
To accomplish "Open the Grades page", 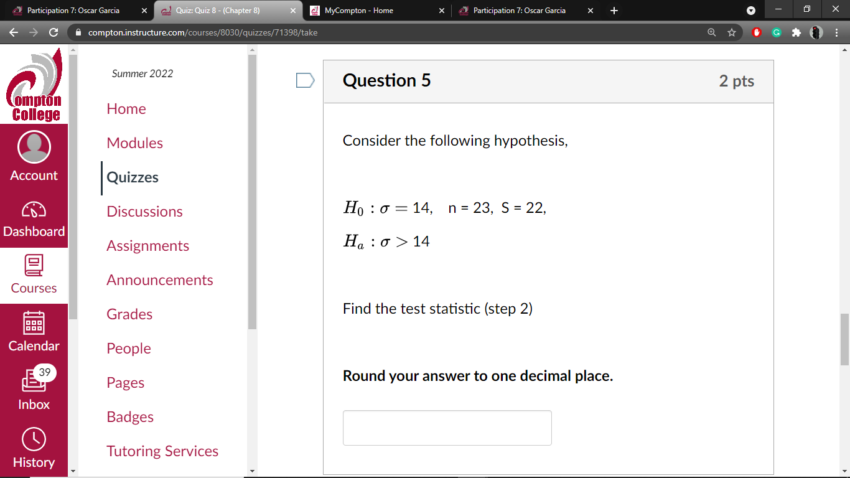I will tap(129, 314).
